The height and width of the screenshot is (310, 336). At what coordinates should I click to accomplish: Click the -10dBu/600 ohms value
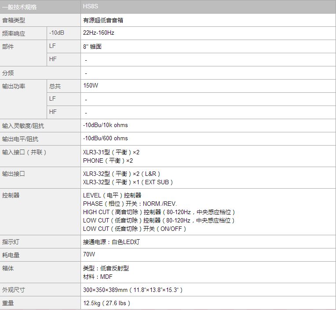(x=106, y=139)
